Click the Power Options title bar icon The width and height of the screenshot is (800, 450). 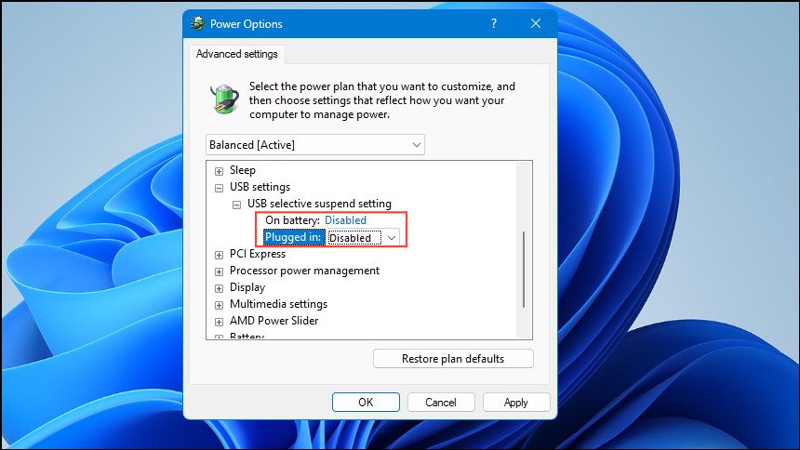(x=197, y=23)
